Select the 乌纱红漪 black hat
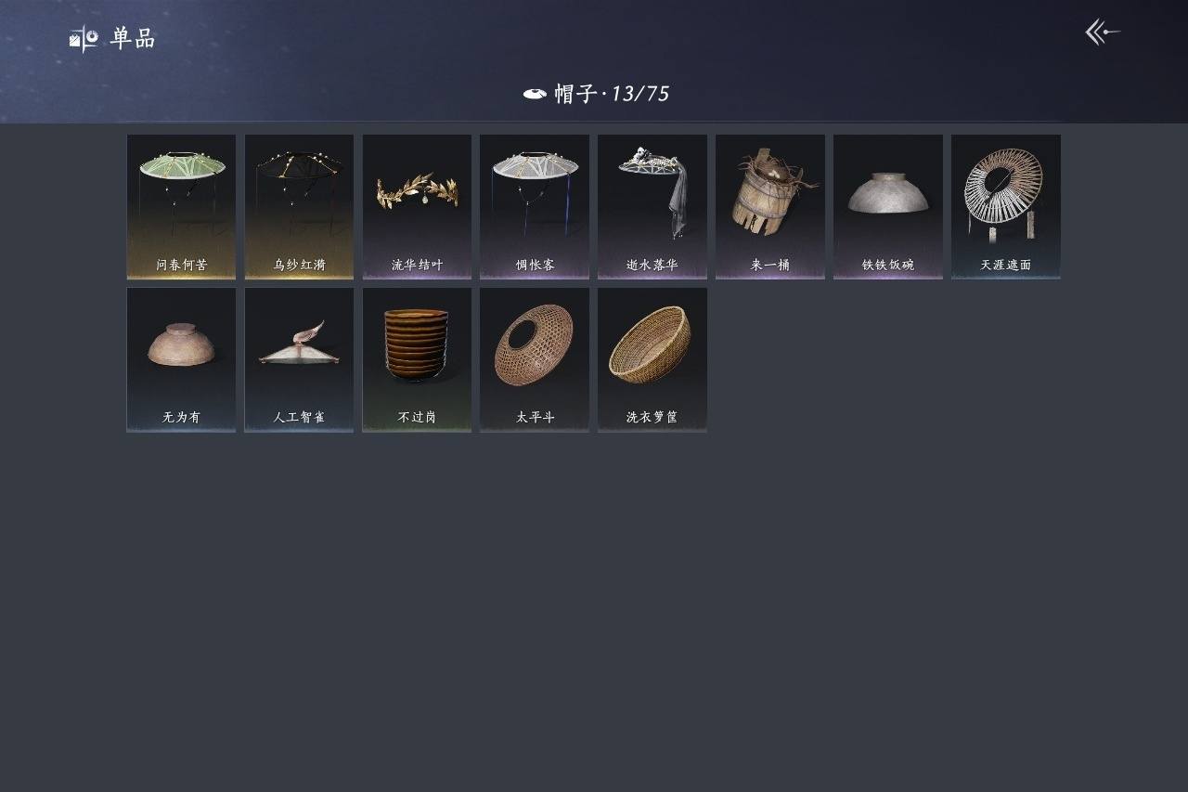The height and width of the screenshot is (792, 1188). (299, 207)
